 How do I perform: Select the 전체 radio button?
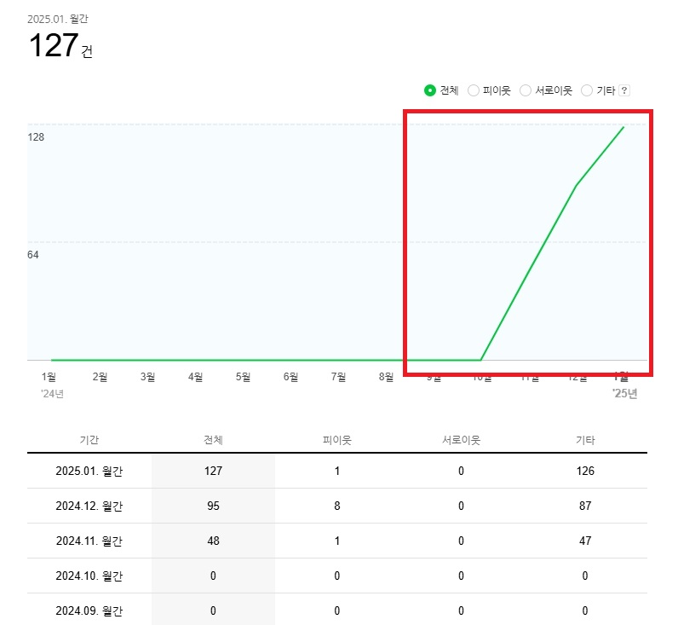click(430, 90)
